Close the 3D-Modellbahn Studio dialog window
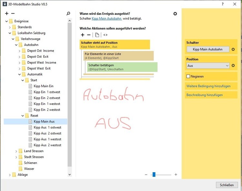This screenshot has width=242, height=191. [x=235, y=4]
